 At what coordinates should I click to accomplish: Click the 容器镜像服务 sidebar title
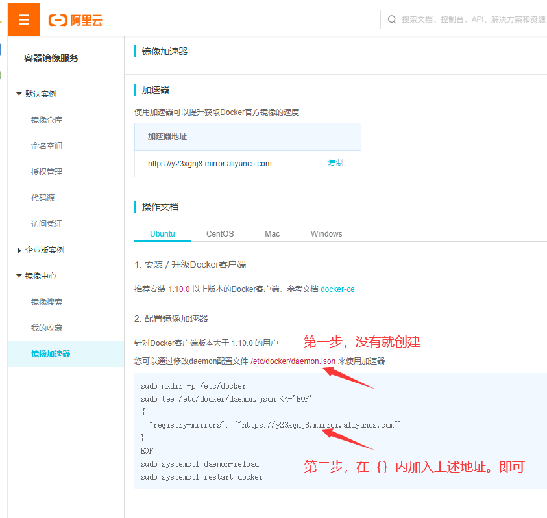pyautogui.click(x=51, y=58)
